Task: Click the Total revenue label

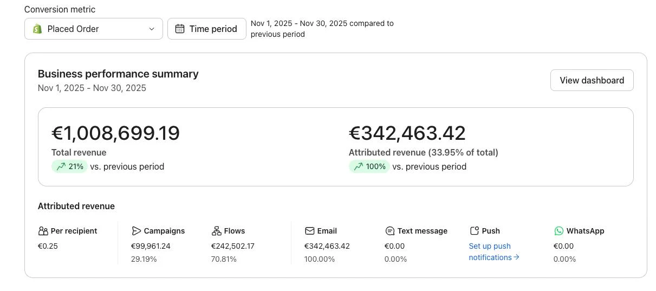Action: (79, 152)
